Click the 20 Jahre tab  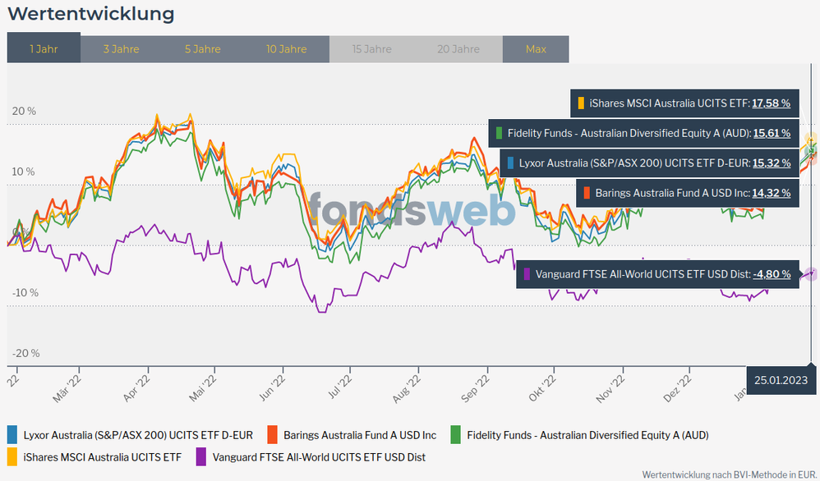[x=458, y=48]
